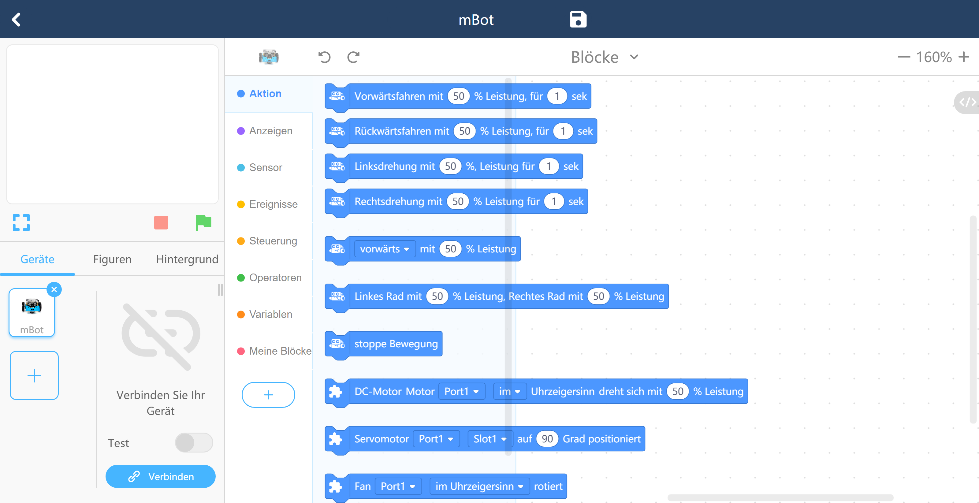
Task: Click the 50 power field in Rechtsdrehung block
Action: click(458, 202)
